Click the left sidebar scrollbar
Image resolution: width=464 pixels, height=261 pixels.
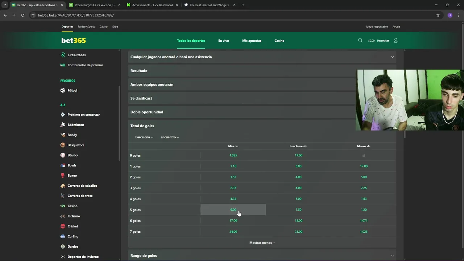[x=119, y=123]
